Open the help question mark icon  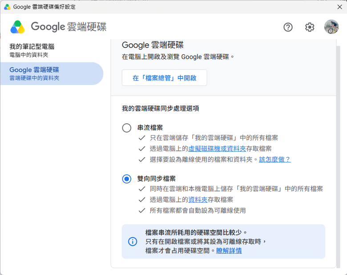288,27
